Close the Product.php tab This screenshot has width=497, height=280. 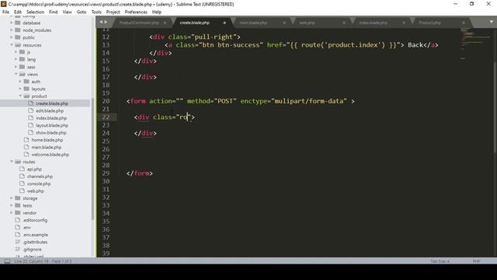pyautogui.click(x=464, y=23)
